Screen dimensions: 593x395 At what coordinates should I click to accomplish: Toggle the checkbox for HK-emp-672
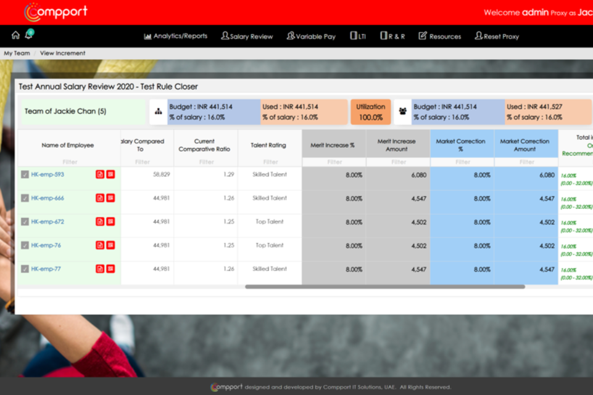click(25, 222)
